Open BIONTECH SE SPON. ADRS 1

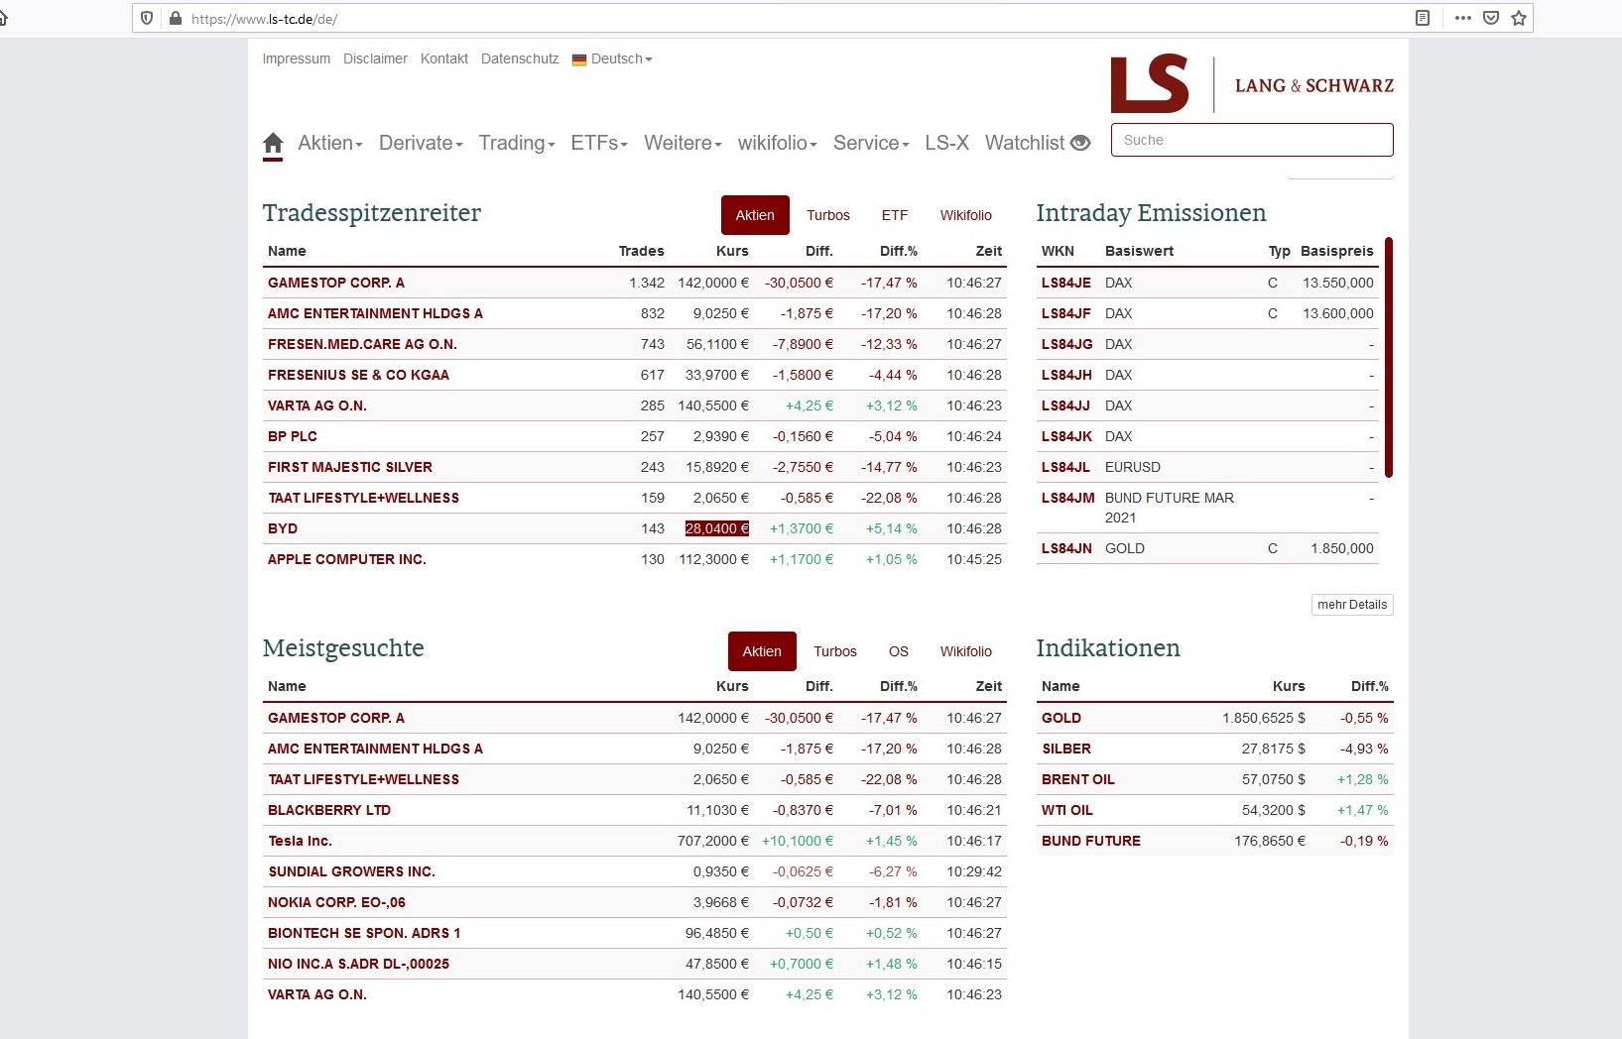click(364, 933)
